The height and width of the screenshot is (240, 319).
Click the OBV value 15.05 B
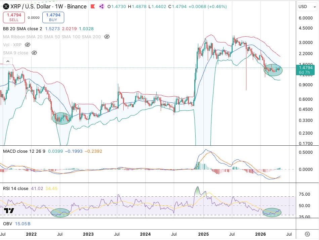(x=23, y=224)
